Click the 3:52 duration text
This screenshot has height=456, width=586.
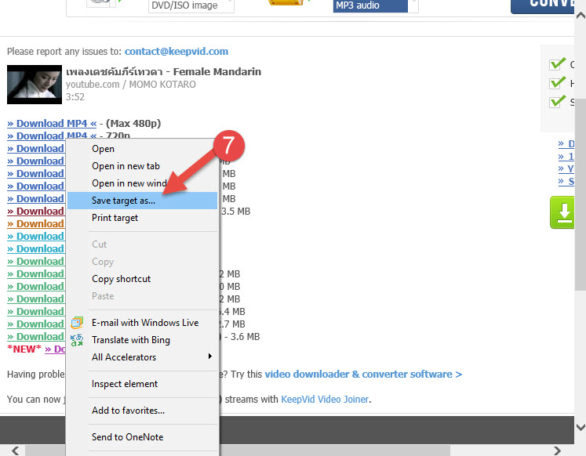[x=75, y=97]
